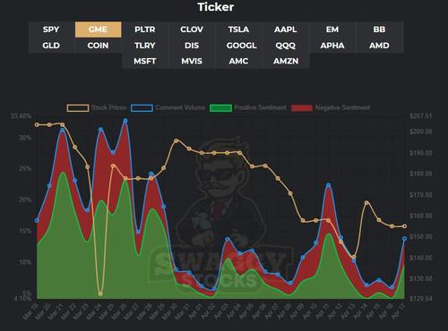Click the highest comment volume peak point
The image size is (448, 331).
125,121
